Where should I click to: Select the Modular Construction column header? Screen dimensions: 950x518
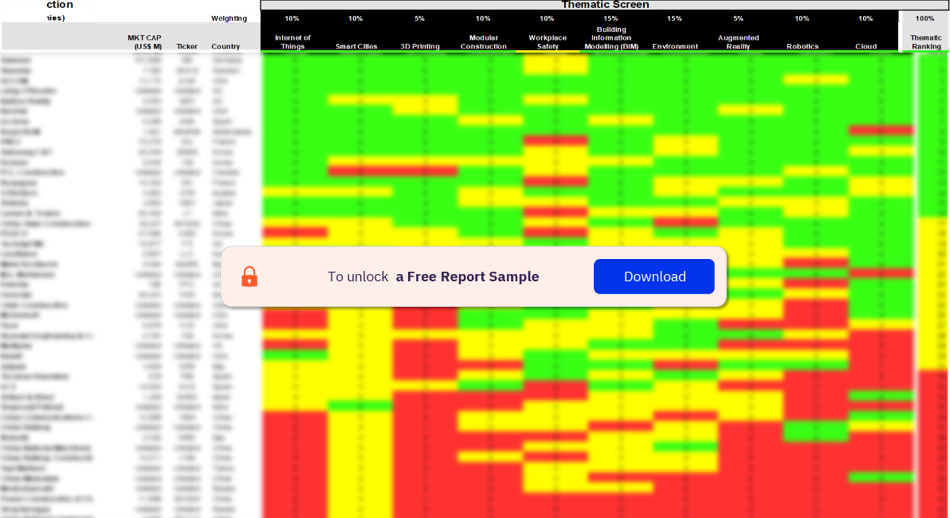tap(483, 42)
